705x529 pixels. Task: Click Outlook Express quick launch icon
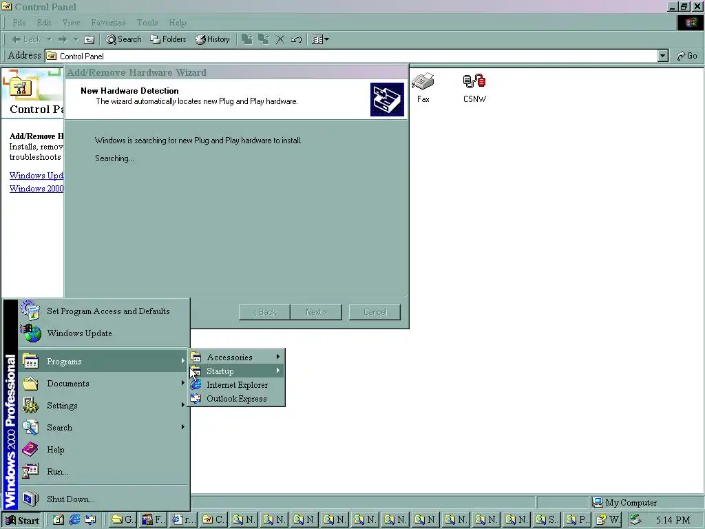pos(90,520)
